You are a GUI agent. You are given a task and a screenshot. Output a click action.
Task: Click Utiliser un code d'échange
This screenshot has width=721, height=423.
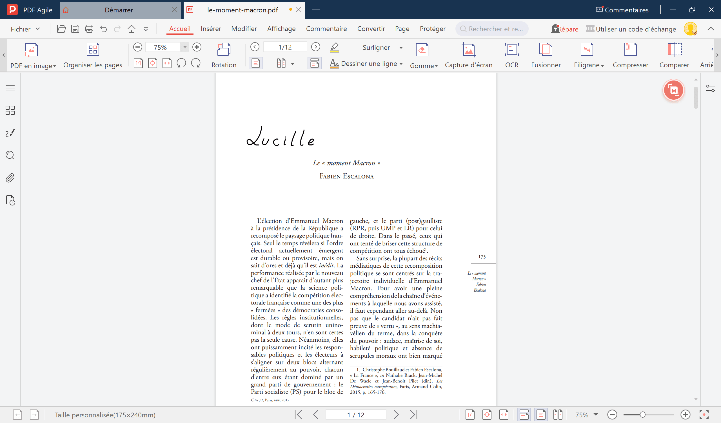point(631,29)
